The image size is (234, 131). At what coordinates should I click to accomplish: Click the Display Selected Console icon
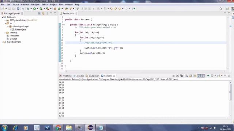212,76
